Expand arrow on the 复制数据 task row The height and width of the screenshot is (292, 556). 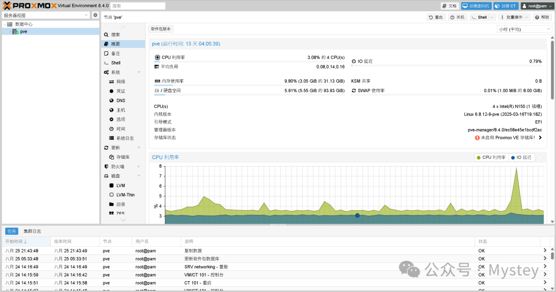[545, 250]
